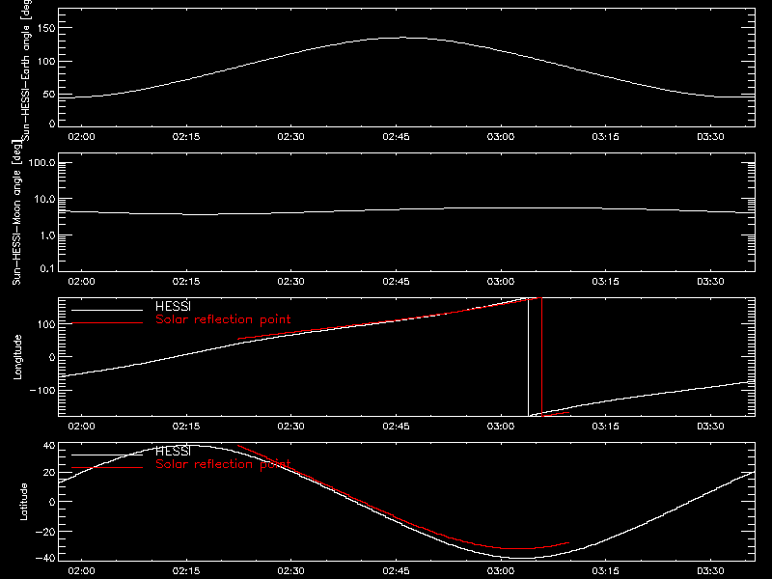772x579 pixels.
Task: Click 03:00 time label under Moon angle plot
Action: pyautogui.click(x=501, y=282)
